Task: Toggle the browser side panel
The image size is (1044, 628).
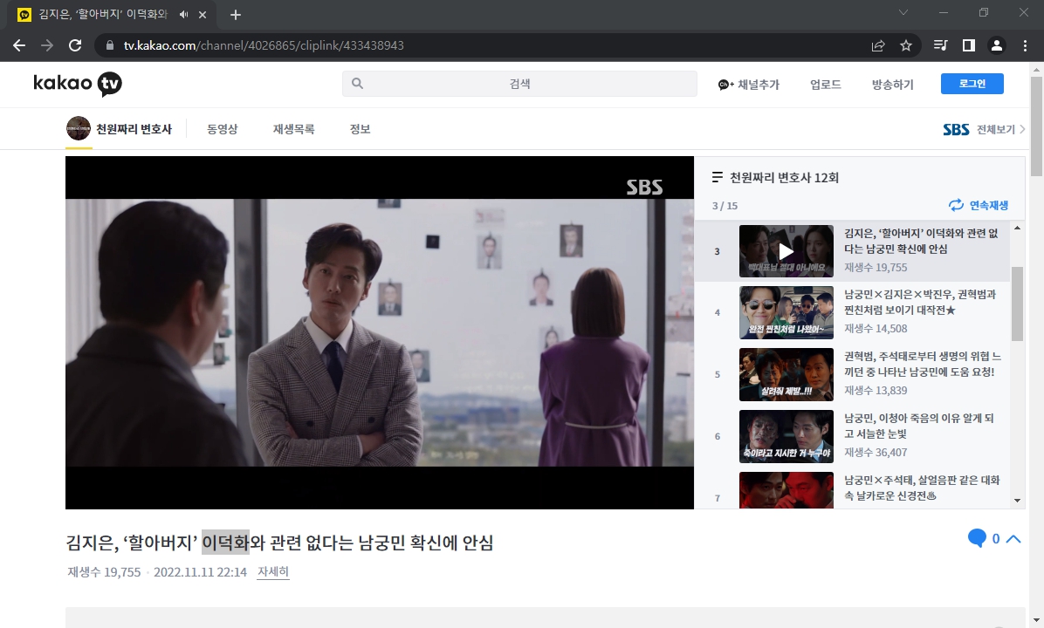Action: pos(969,45)
